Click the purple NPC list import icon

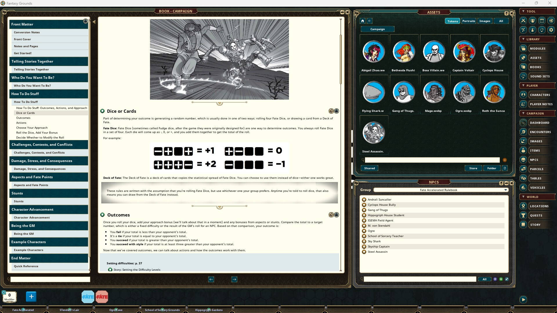click(x=495, y=279)
